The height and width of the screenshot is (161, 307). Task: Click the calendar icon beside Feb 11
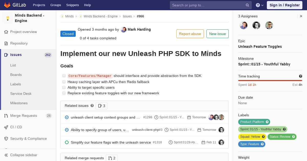click(x=203, y=142)
